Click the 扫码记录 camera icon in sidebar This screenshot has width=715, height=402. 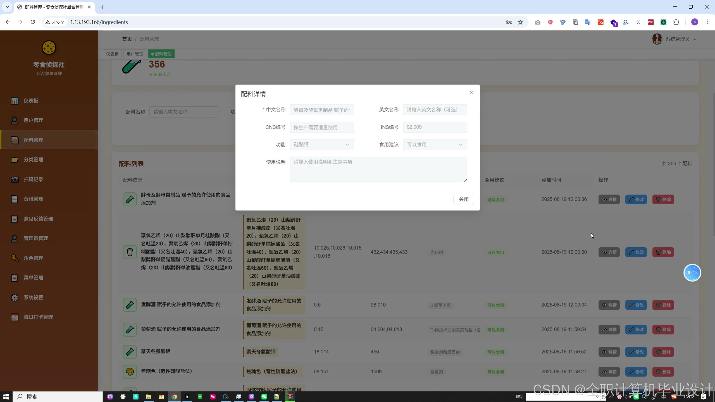click(15, 179)
